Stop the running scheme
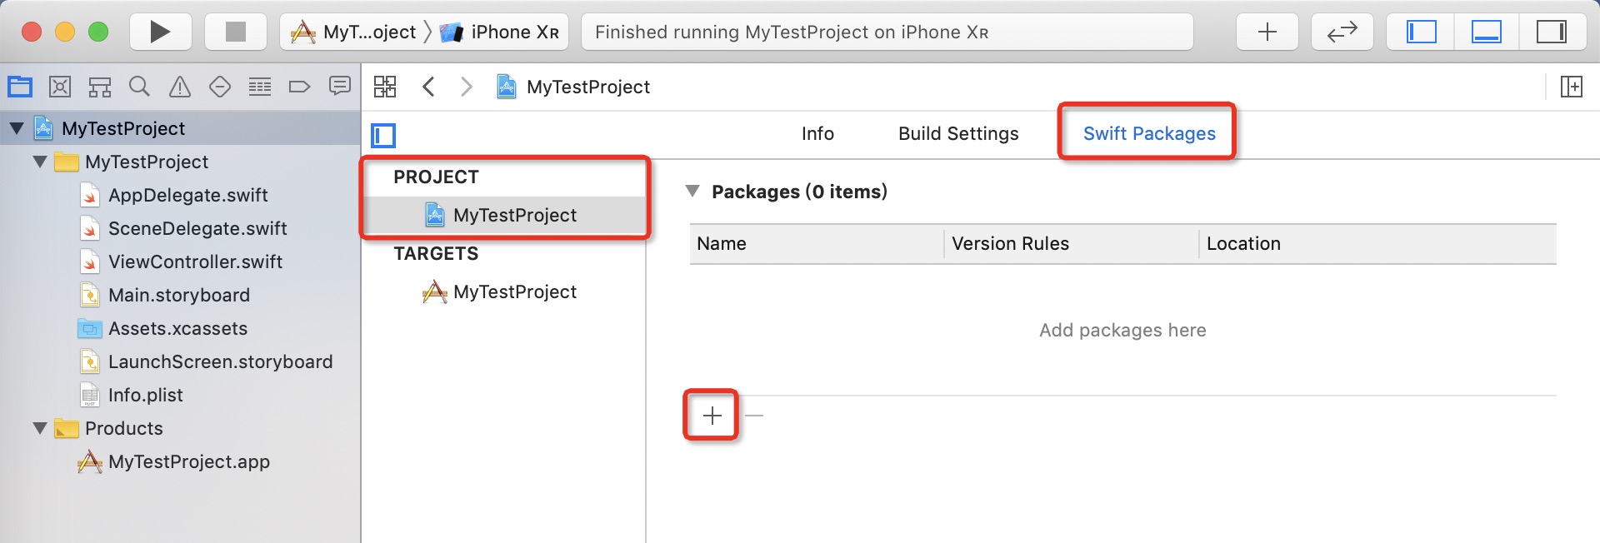 click(236, 32)
